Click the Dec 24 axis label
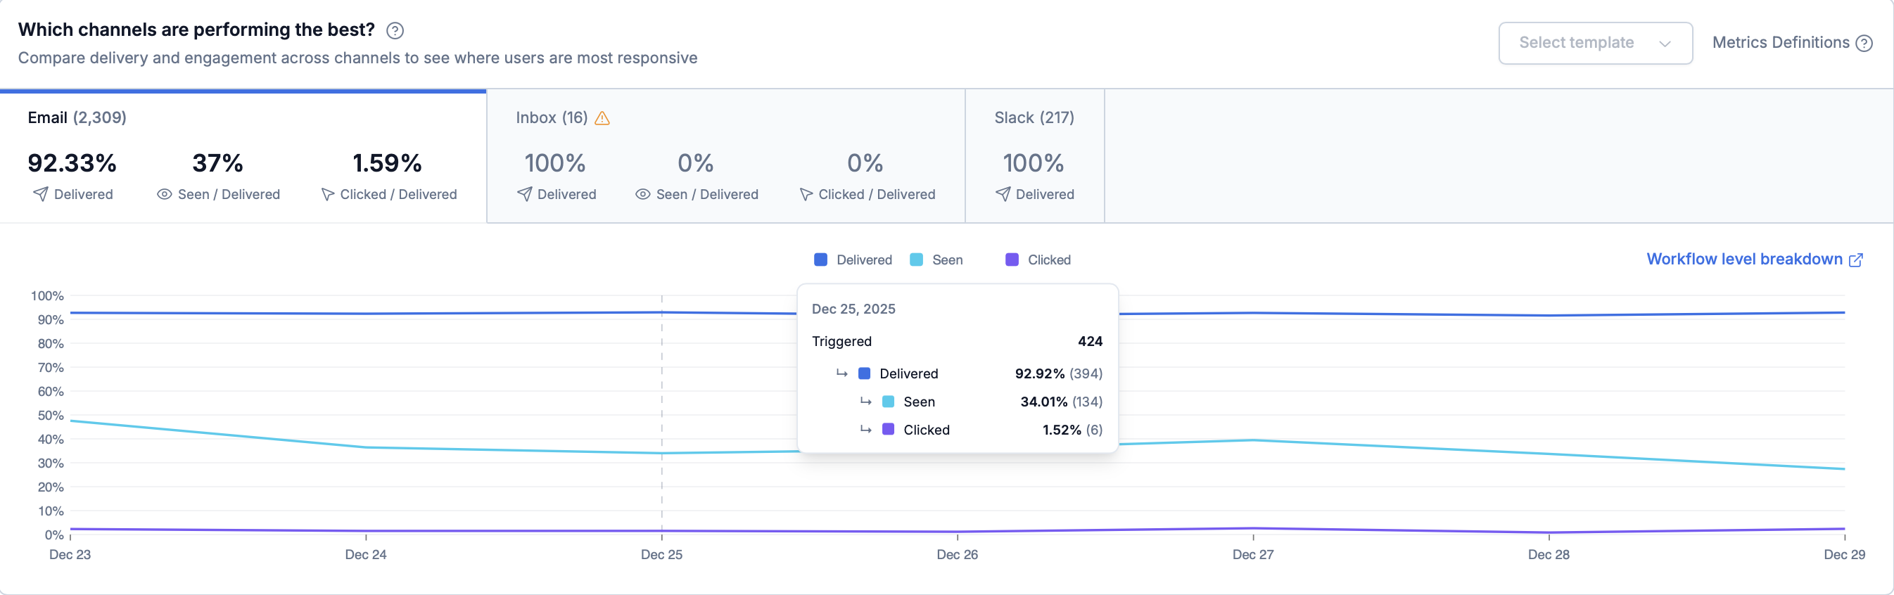 pyautogui.click(x=365, y=555)
